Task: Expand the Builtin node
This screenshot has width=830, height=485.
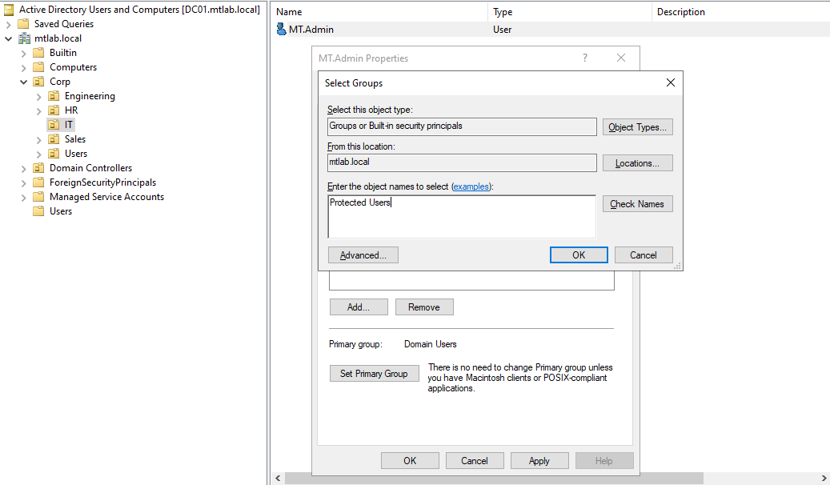Action: 23,53
